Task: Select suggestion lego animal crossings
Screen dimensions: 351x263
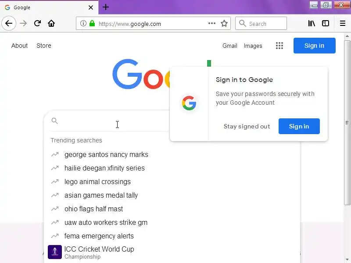Action: coord(97,181)
